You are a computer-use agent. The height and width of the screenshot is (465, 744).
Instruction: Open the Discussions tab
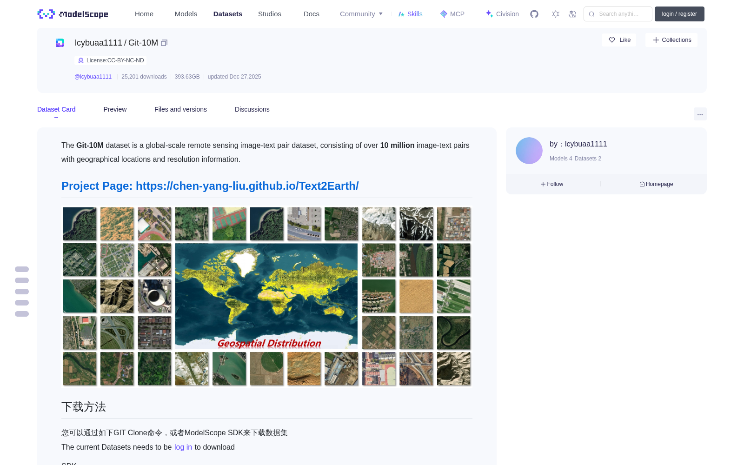(x=252, y=109)
